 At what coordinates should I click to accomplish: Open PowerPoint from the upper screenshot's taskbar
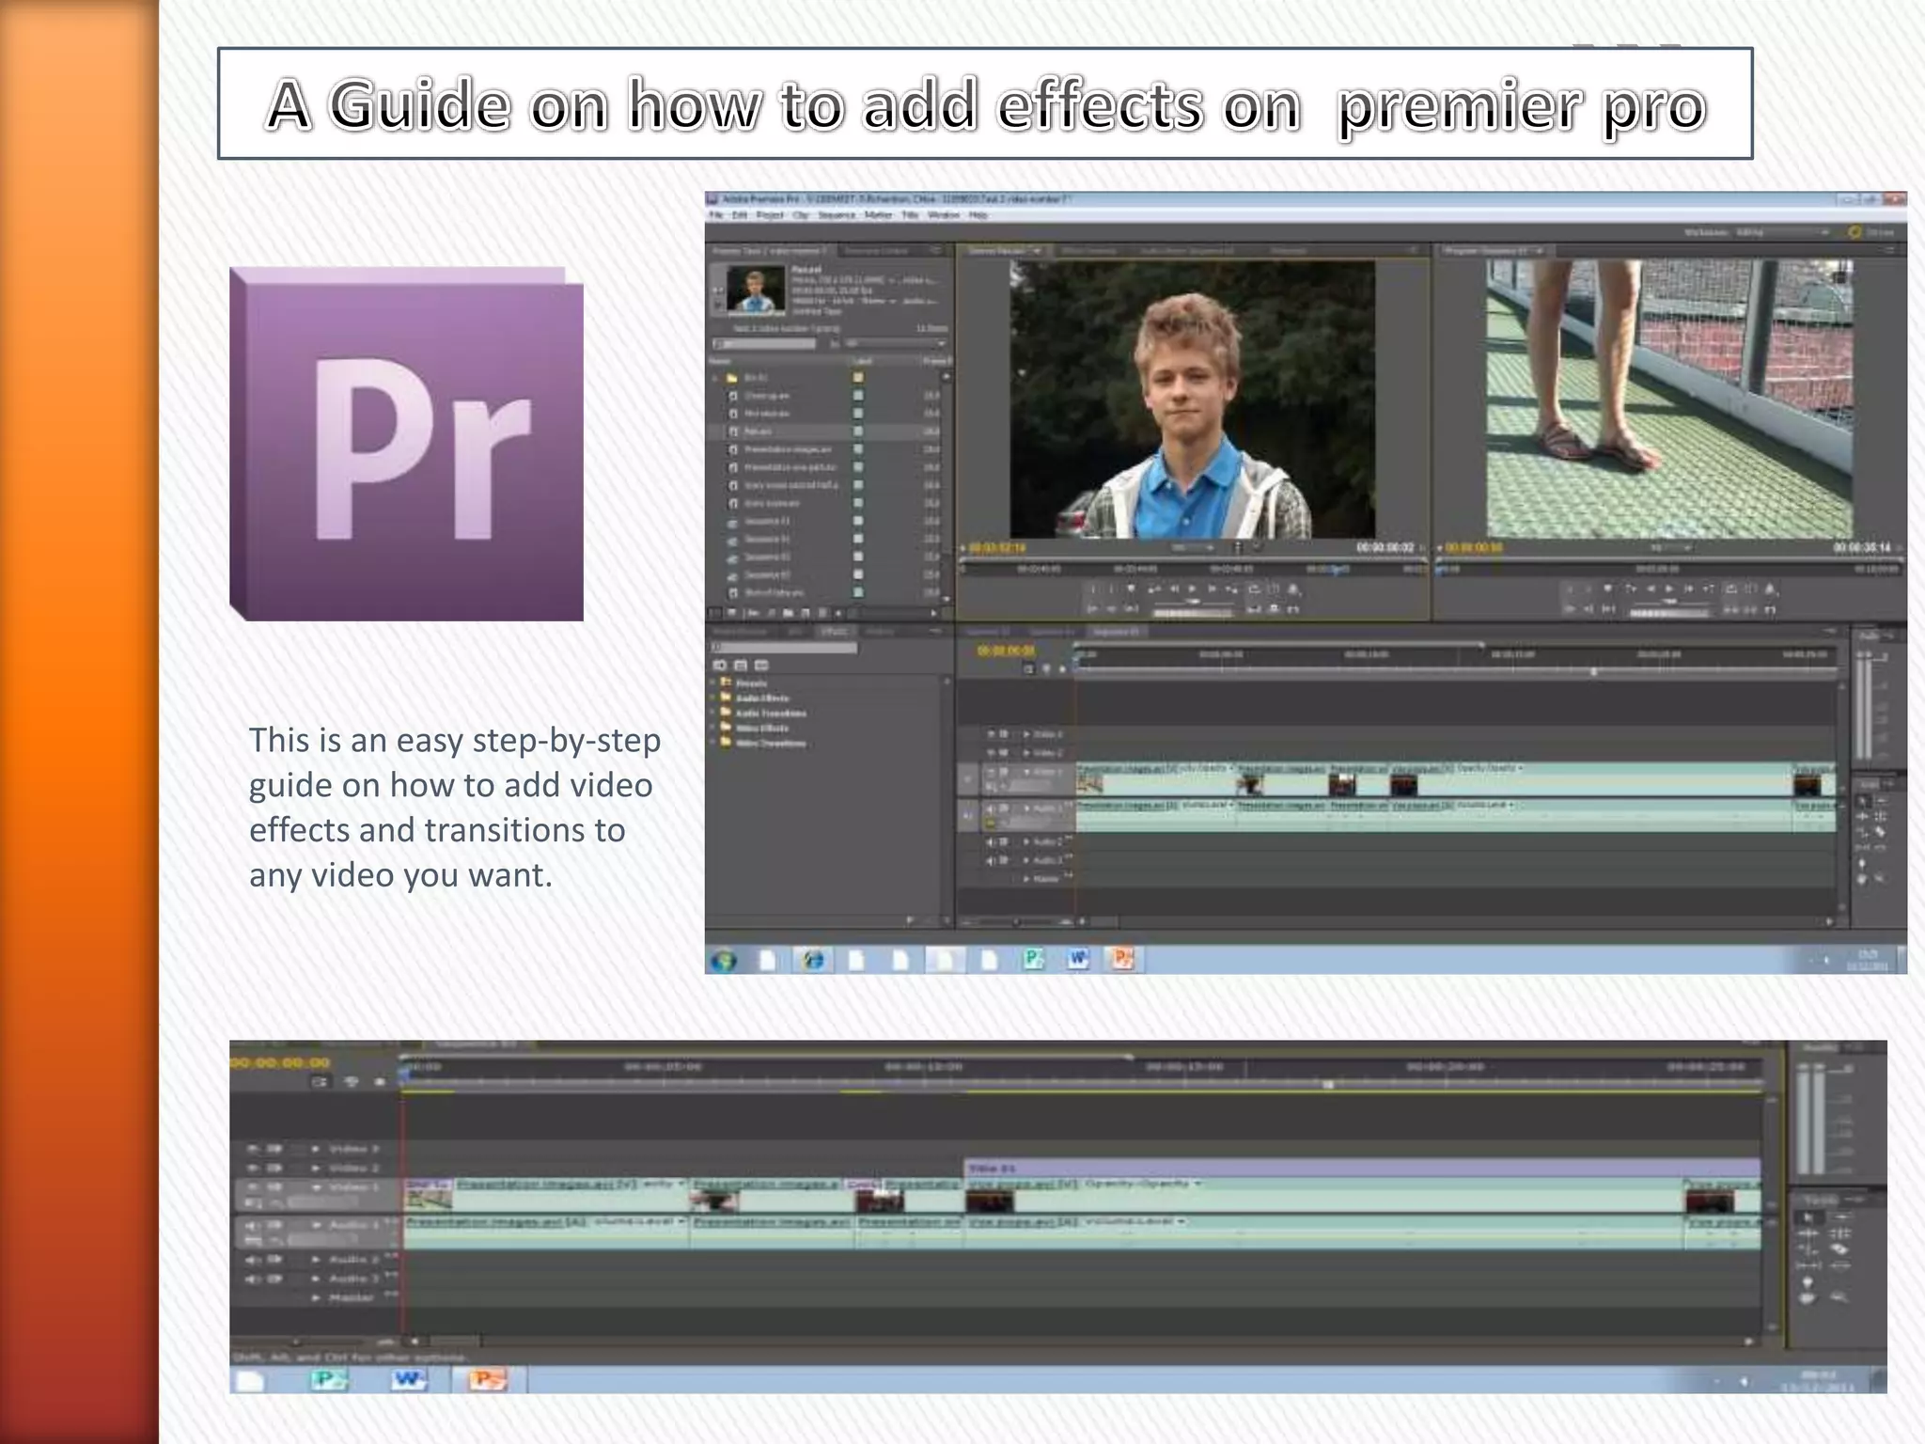tap(1122, 959)
